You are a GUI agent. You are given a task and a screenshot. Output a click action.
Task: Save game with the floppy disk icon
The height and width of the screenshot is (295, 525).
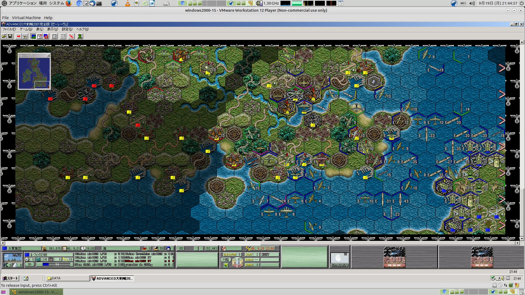click(10, 36)
